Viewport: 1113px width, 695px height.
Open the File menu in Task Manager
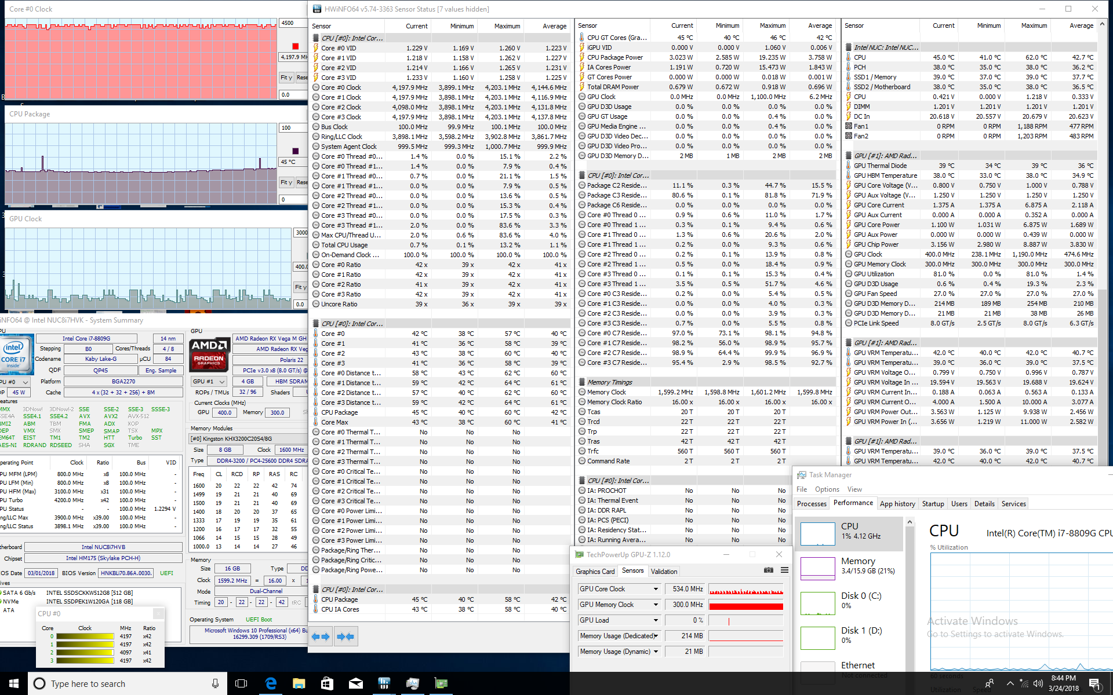pyautogui.click(x=802, y=489)
